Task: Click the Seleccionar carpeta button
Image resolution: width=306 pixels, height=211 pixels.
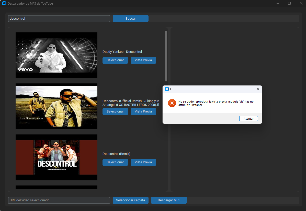Action: (131, 200)
